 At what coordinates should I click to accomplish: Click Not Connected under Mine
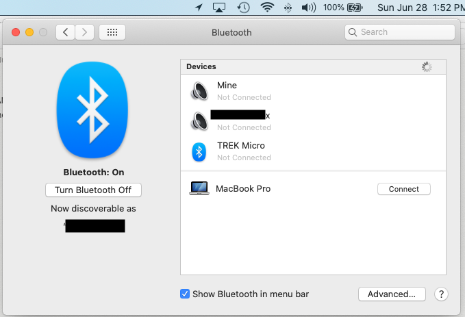(244, 97)
